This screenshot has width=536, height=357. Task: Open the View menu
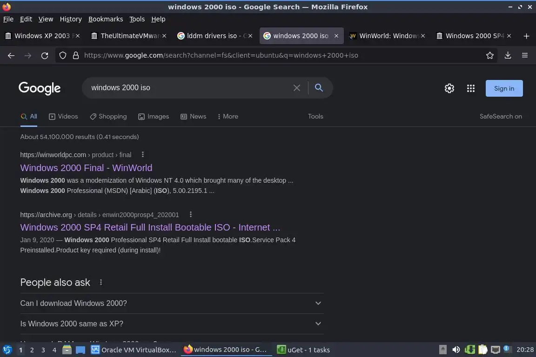tap(46, 19)
